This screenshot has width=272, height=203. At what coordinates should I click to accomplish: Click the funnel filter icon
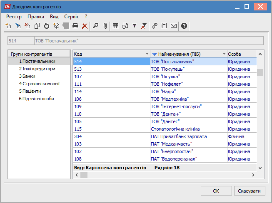click(x=135, y=26)
